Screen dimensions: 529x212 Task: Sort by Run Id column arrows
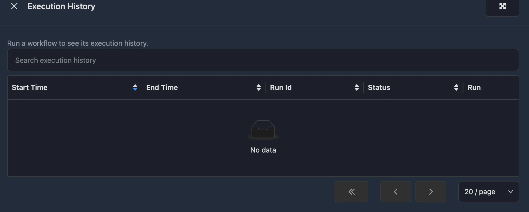357,87
